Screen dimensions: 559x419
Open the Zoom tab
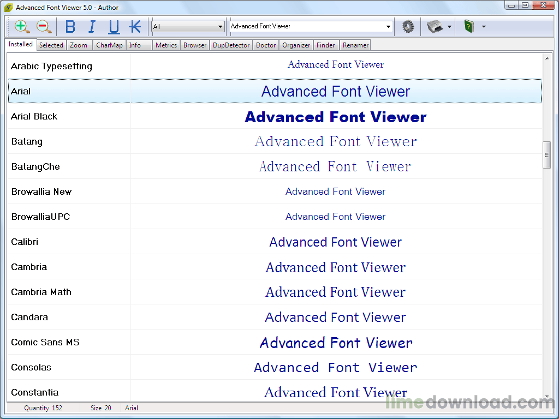coord(79,45)
